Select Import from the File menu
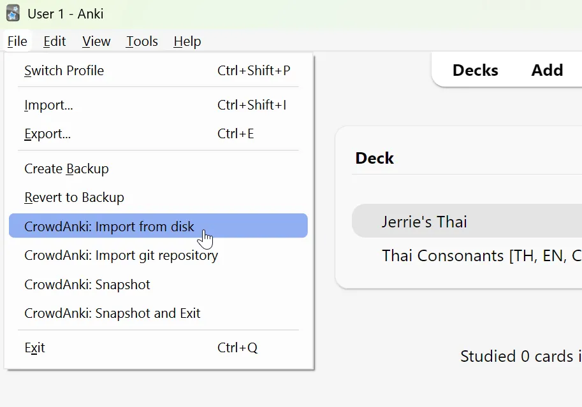 tap(48, 105)
